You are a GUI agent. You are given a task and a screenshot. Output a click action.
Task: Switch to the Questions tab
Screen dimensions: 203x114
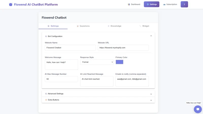click(x=83, y=26)
